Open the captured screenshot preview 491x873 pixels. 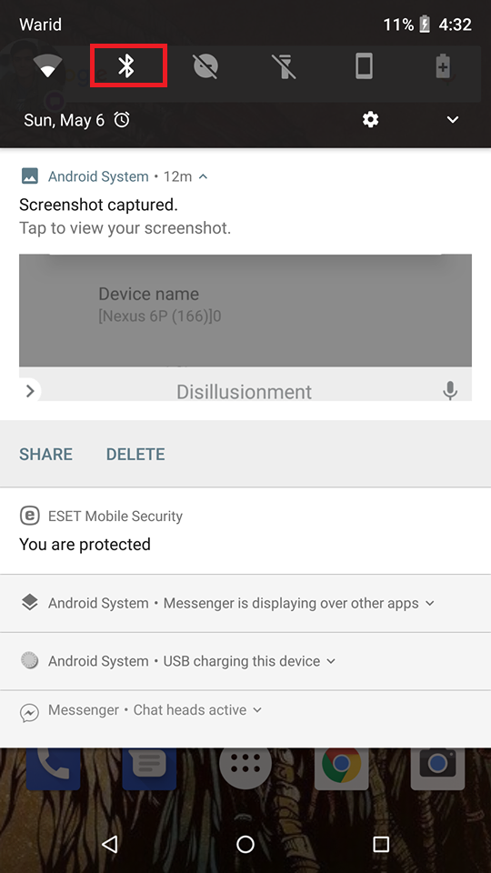[x=245, y=327]
